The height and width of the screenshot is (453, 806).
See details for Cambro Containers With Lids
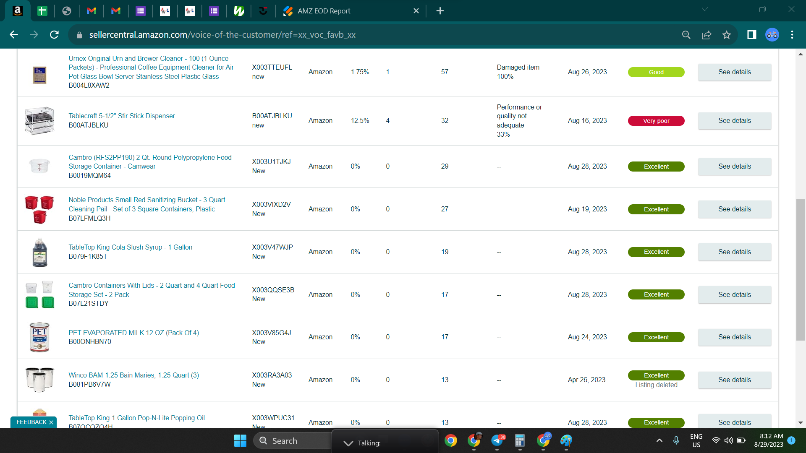pos(735,295)
